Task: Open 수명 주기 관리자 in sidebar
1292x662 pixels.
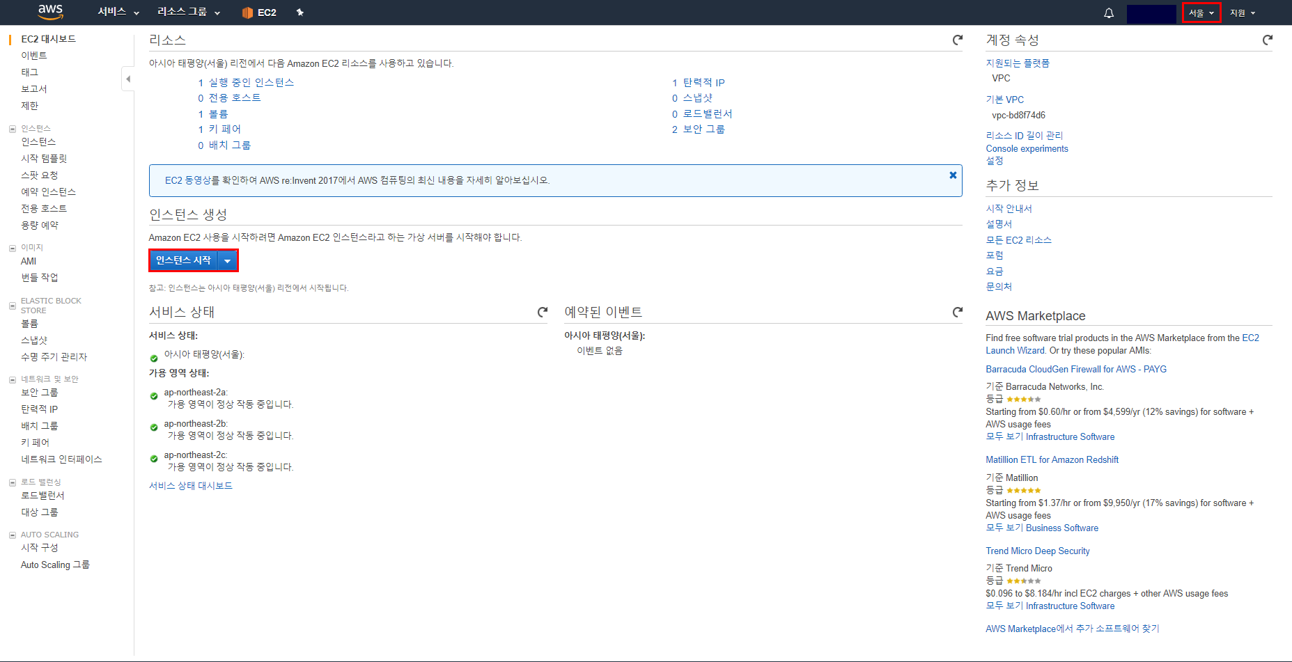Action: click(x=54, y=357)
